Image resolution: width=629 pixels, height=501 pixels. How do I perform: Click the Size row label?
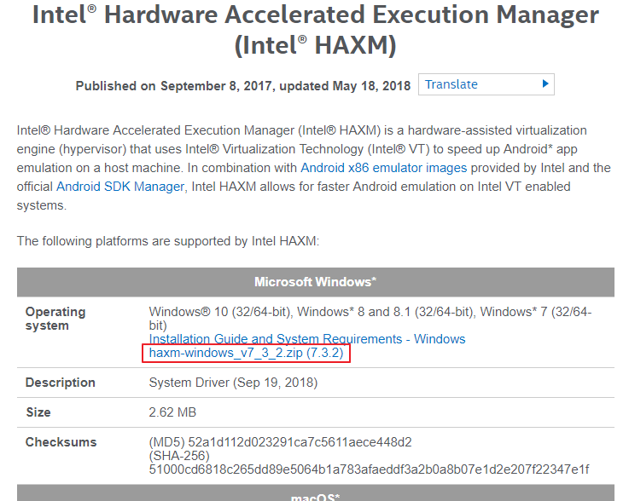point(39,412)
